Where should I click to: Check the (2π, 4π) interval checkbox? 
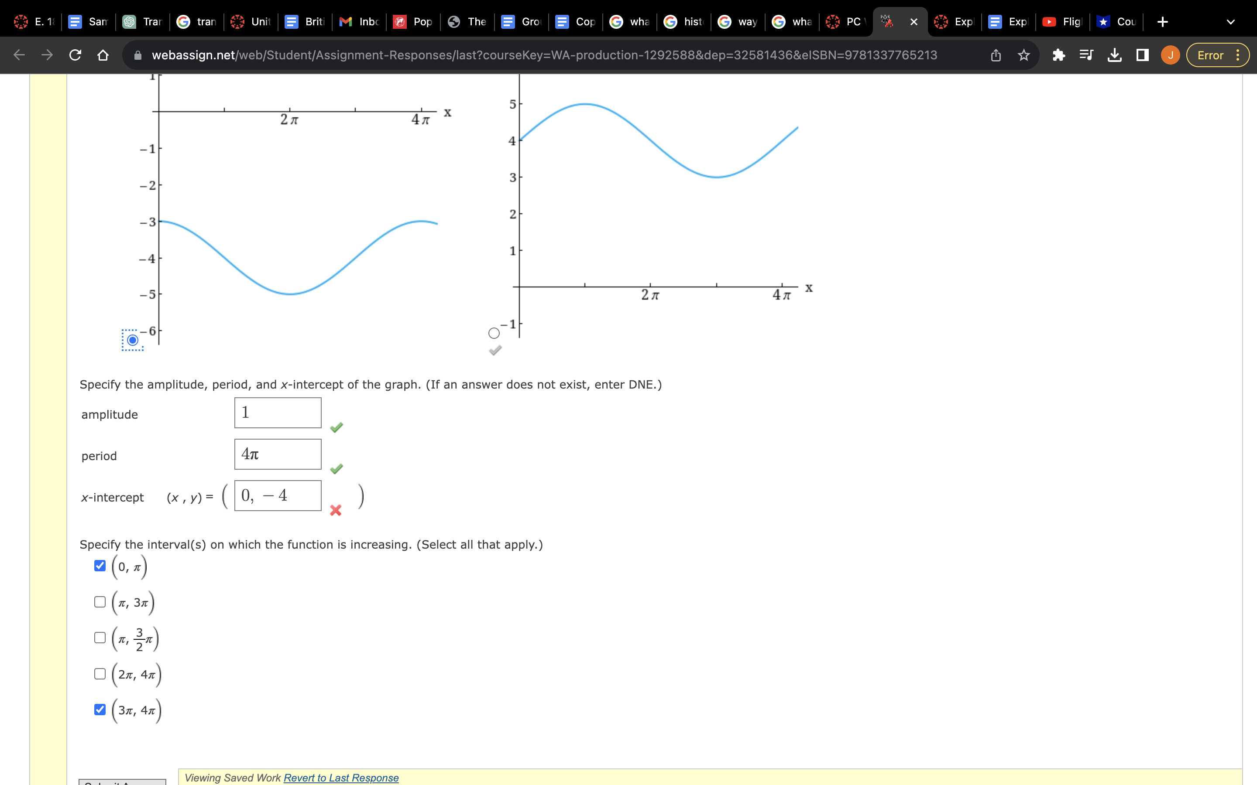click(x=100, y=674)
